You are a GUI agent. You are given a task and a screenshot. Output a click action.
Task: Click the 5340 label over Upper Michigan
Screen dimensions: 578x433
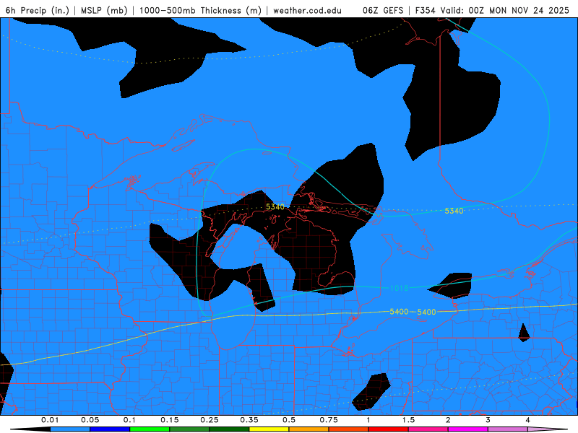tap(275, 207)
